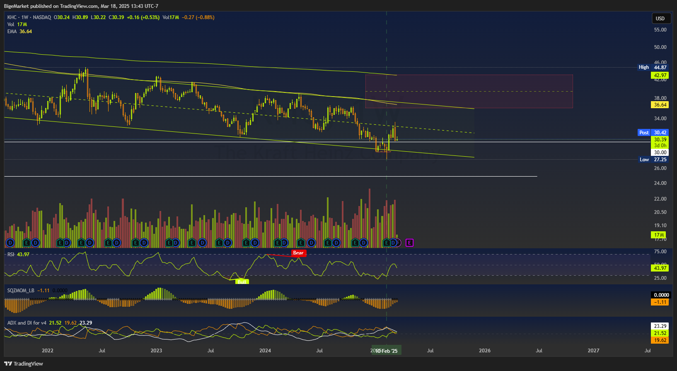Click the 50.00 price scale tick

coord(660,47)
